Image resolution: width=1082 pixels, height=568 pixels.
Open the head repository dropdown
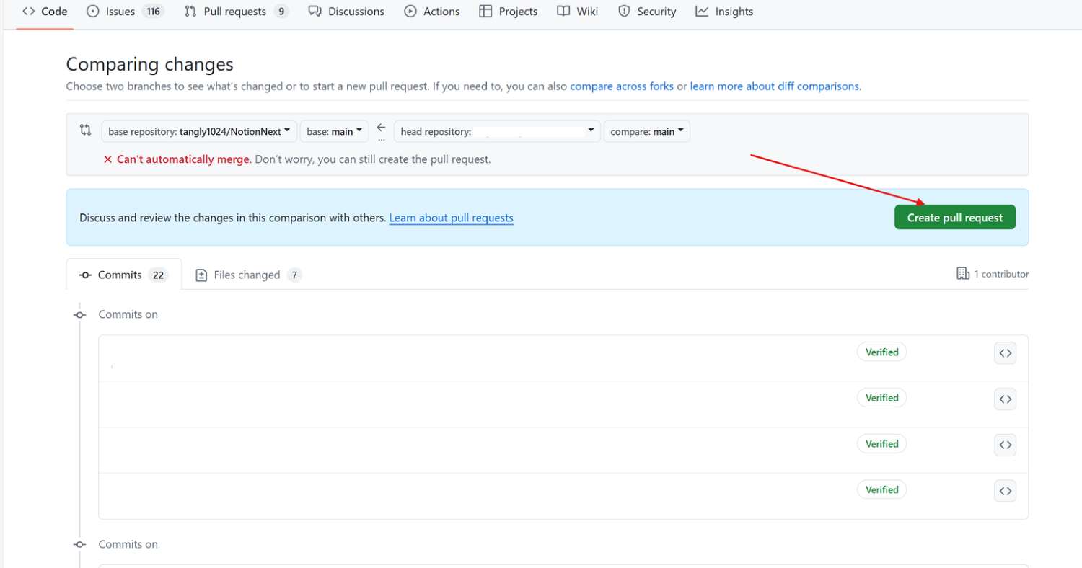tap(496, 131)
